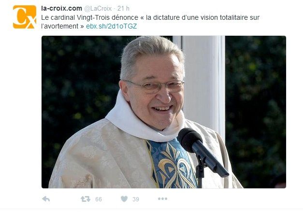
Task: Visit the @LaCroix handle
Action: [x=98, y=9]
